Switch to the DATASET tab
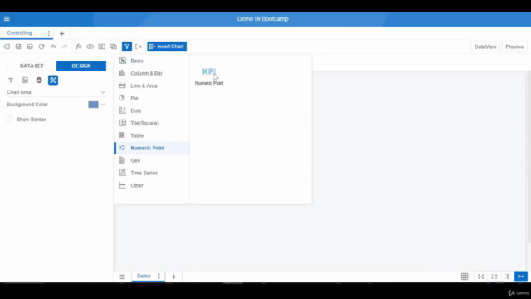 click(x=32, y=66)
